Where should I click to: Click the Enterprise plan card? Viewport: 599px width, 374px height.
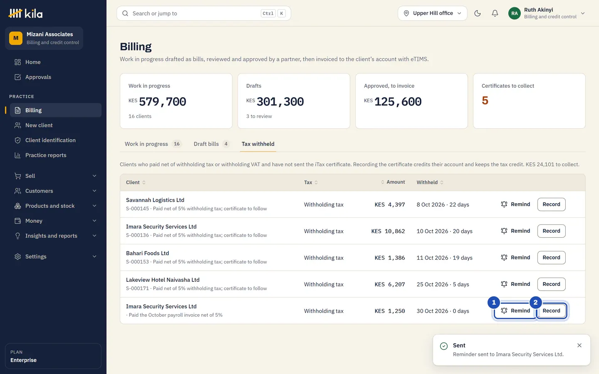[53, 356]
